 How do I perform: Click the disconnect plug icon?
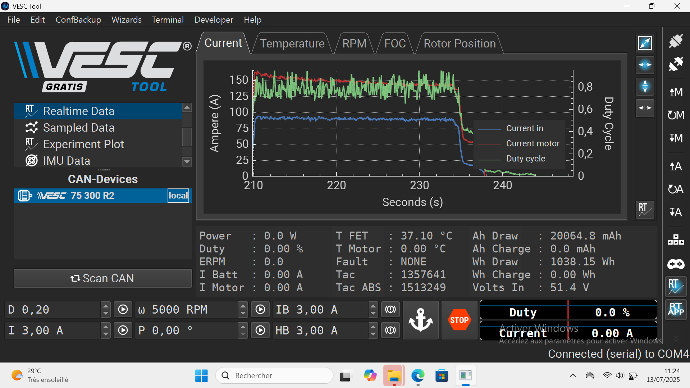coord(676,64)
